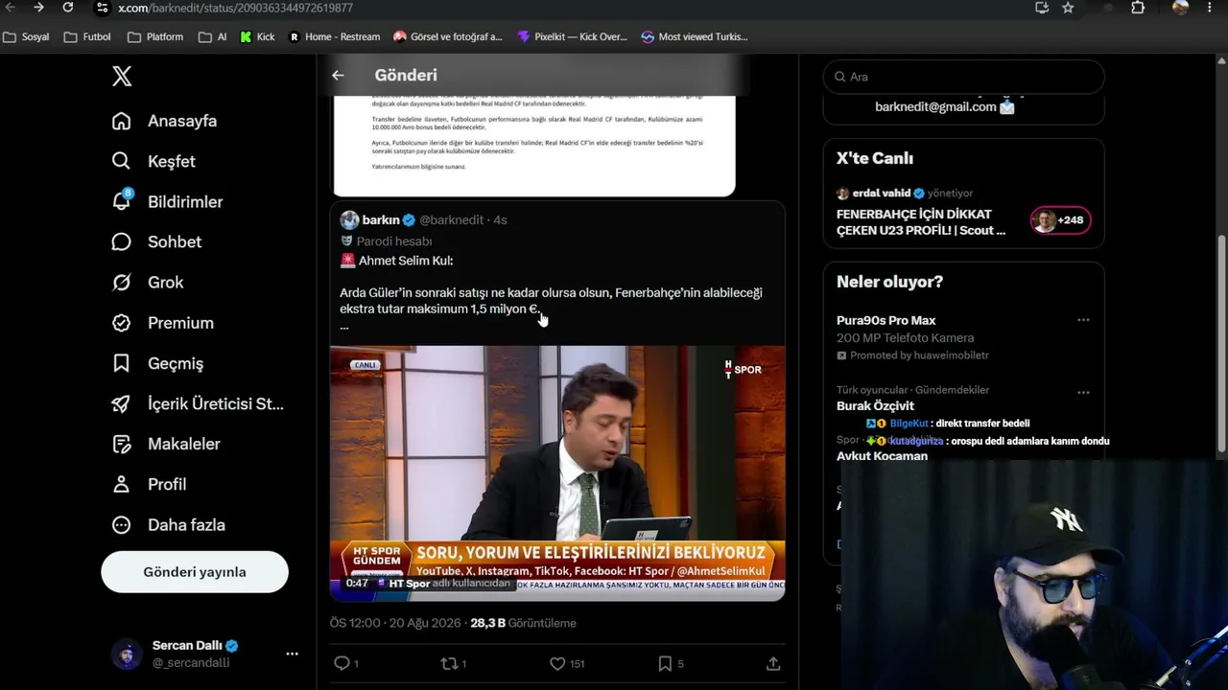1228x690 pixels.
Task: Open the browser profile avatar
Action: click(1180, 8)
